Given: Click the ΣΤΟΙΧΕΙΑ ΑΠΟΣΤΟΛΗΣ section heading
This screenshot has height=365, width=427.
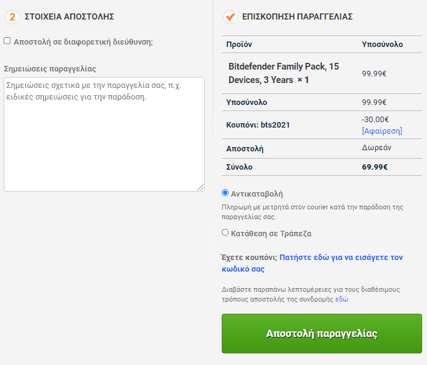Looking at the screenshot, I should (x=69, y=16).
